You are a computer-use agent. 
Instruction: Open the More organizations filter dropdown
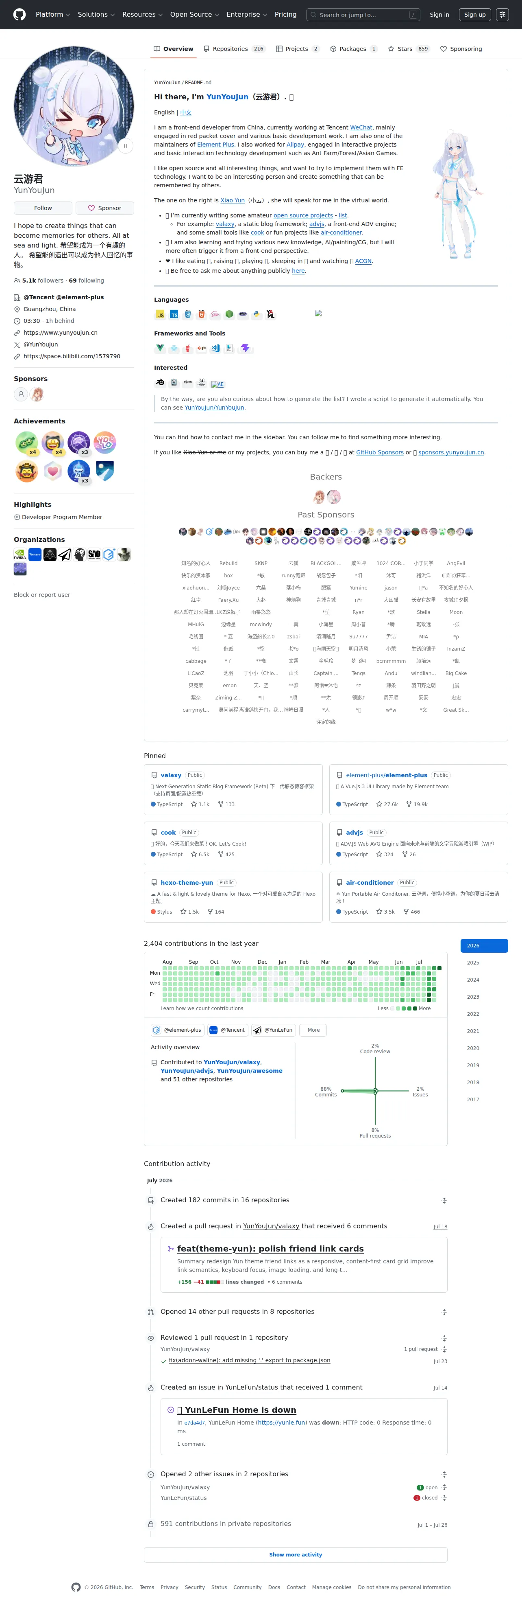314,1030
